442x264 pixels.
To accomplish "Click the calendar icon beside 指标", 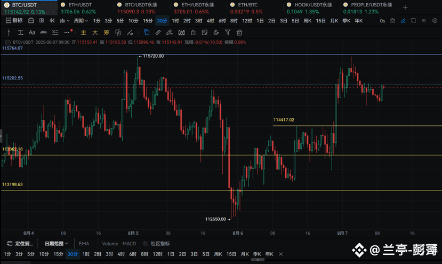I will point(31,21).
